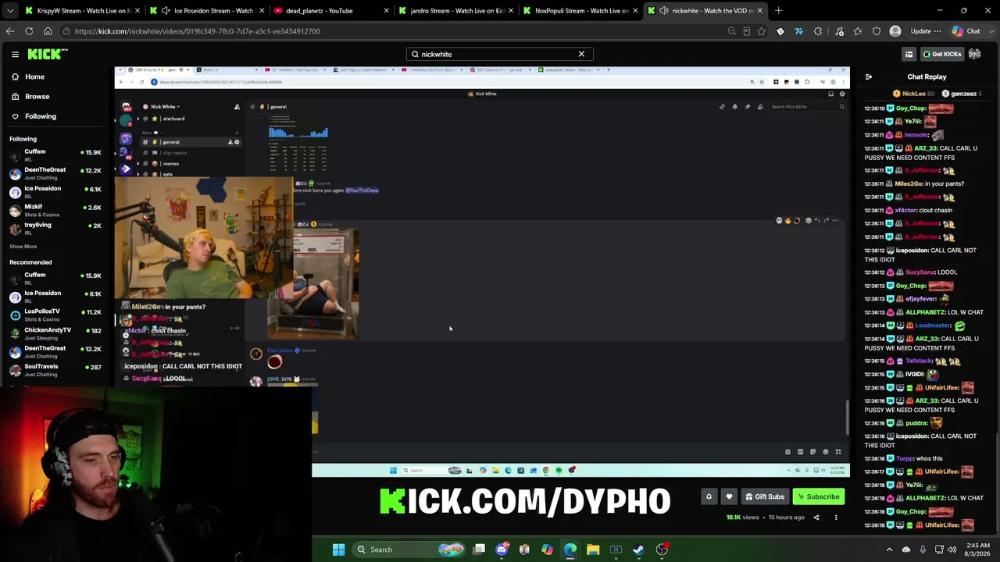The height and width of the screenshot is (562, 1000).
Task: Open the clock showing 2:45 AM
Action: point(976,550)
